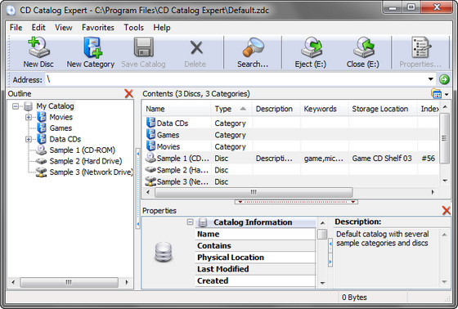Click the green Go arrow beside address bar
The image size is (458, 309).
coord(444,79)
